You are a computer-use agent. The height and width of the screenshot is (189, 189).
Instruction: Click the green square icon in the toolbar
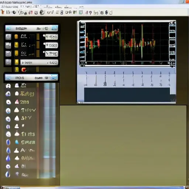(81, 12)
